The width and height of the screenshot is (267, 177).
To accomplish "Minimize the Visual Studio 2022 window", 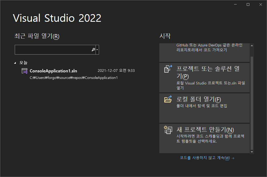I will (x=235, y=4).
